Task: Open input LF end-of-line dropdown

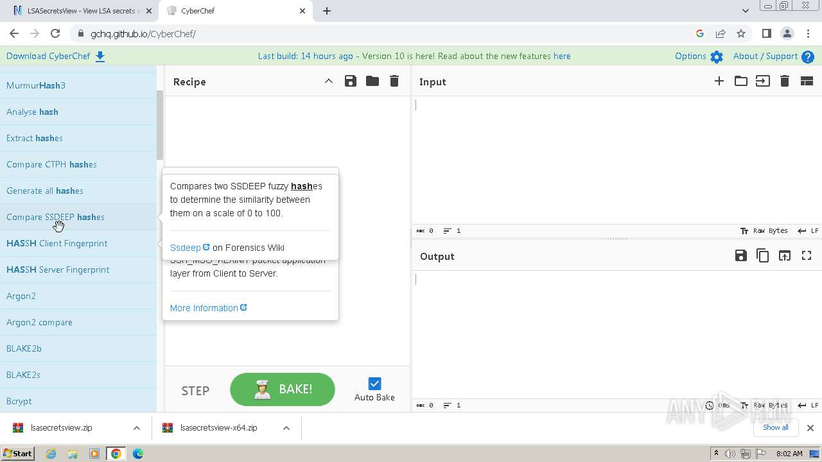Action: click(x=808, y=230)
